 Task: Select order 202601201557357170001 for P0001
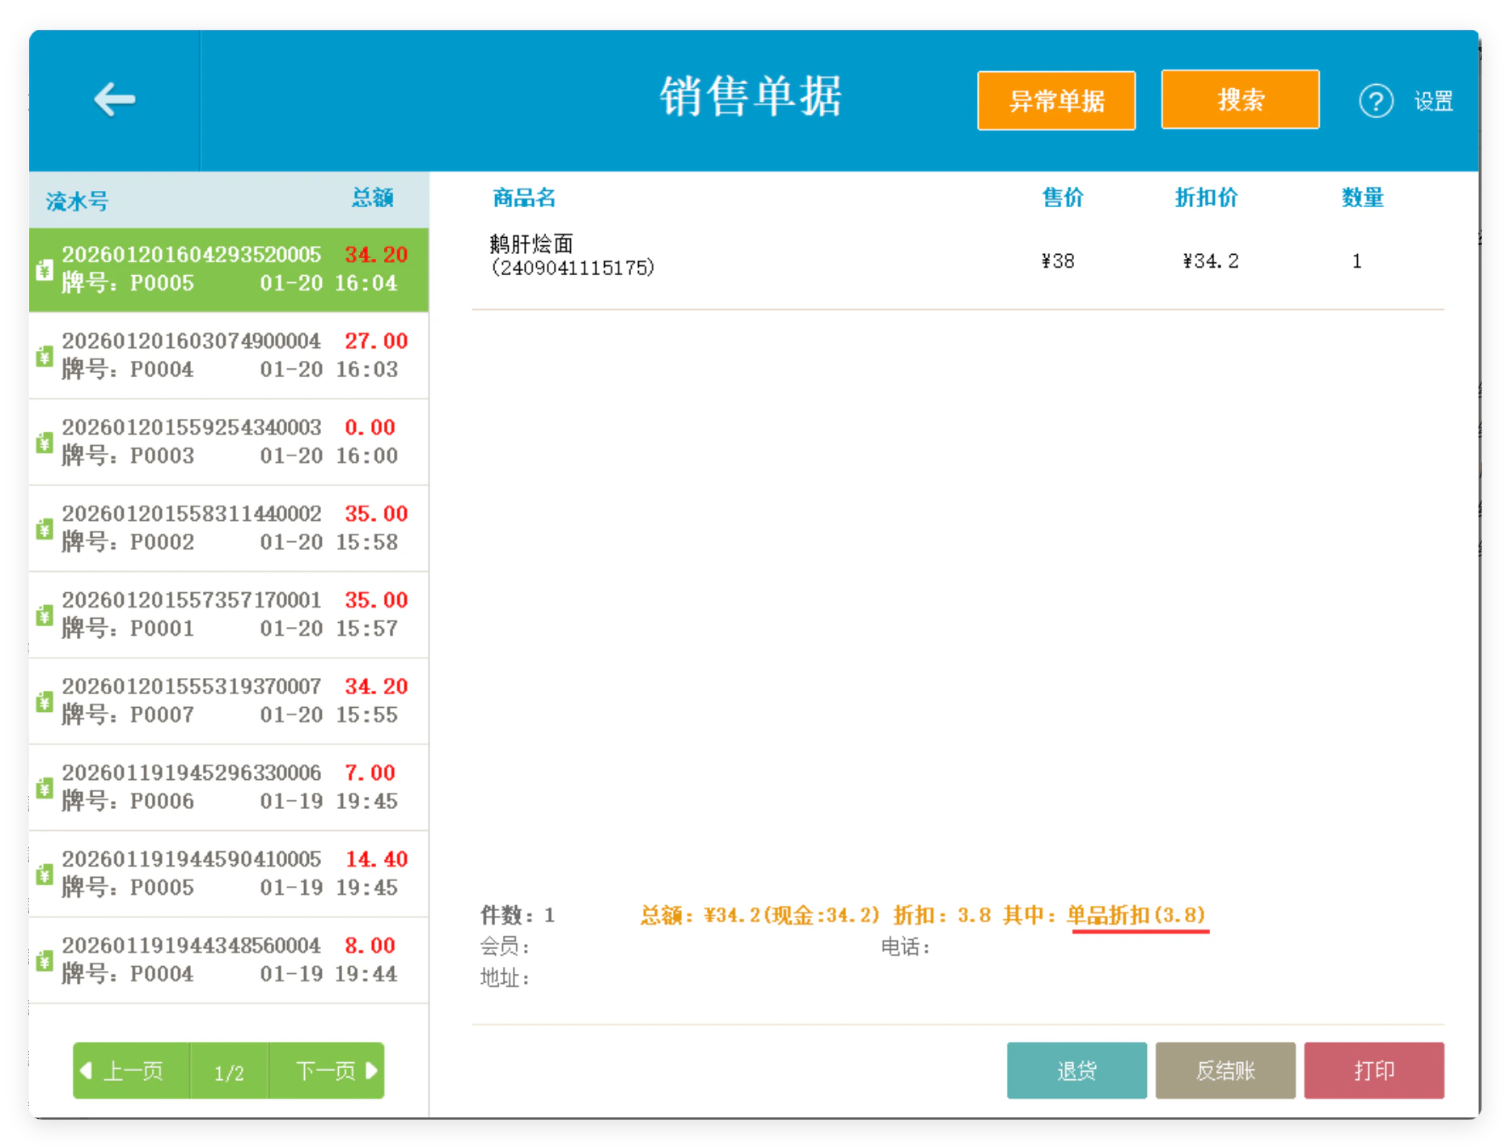[x=229, y=615]
